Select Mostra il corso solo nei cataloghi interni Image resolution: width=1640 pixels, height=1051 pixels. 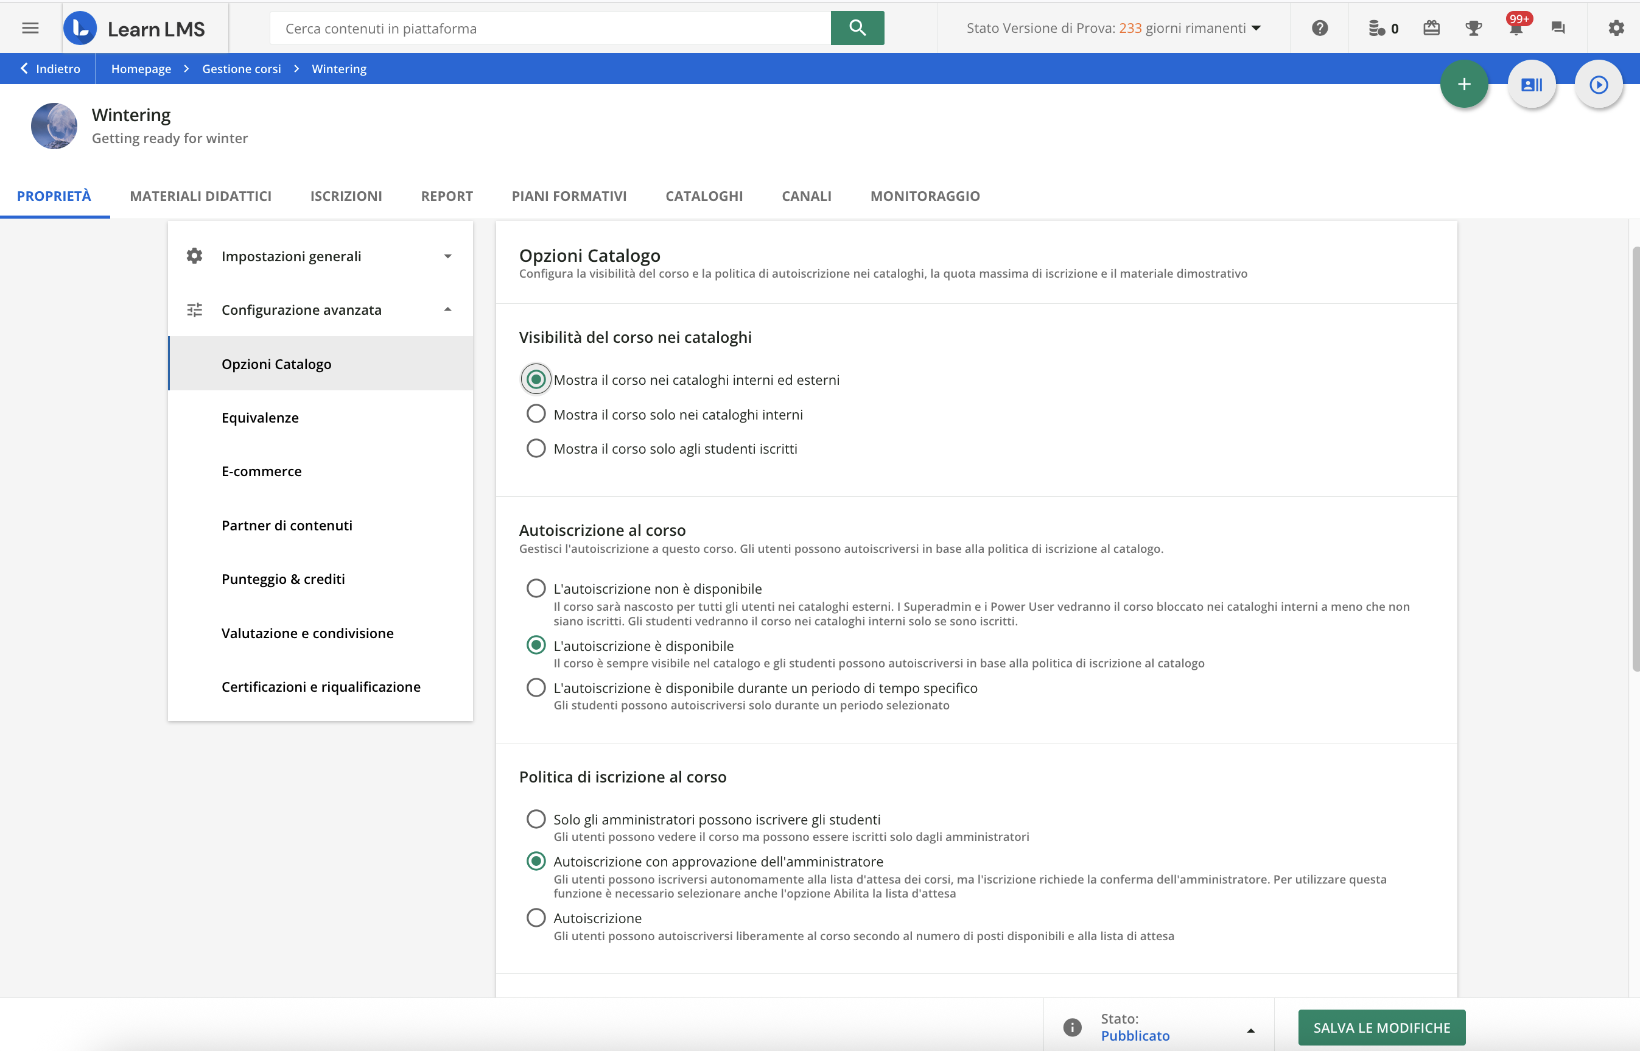click(x=536, y=413)
